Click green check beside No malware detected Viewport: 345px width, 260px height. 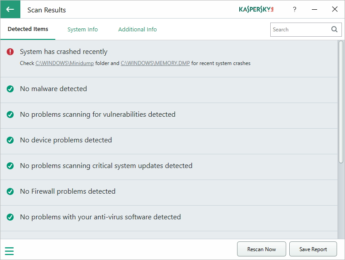(x=10, y=89)
